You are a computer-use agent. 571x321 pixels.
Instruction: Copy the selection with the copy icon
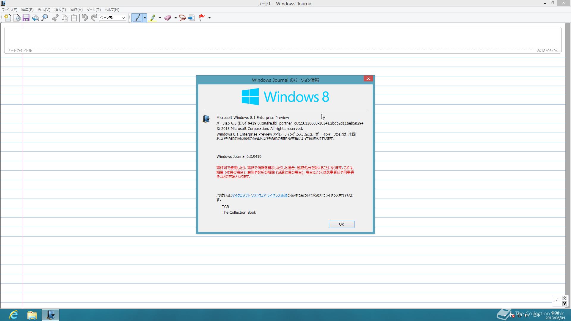click(x=65, y=18)
